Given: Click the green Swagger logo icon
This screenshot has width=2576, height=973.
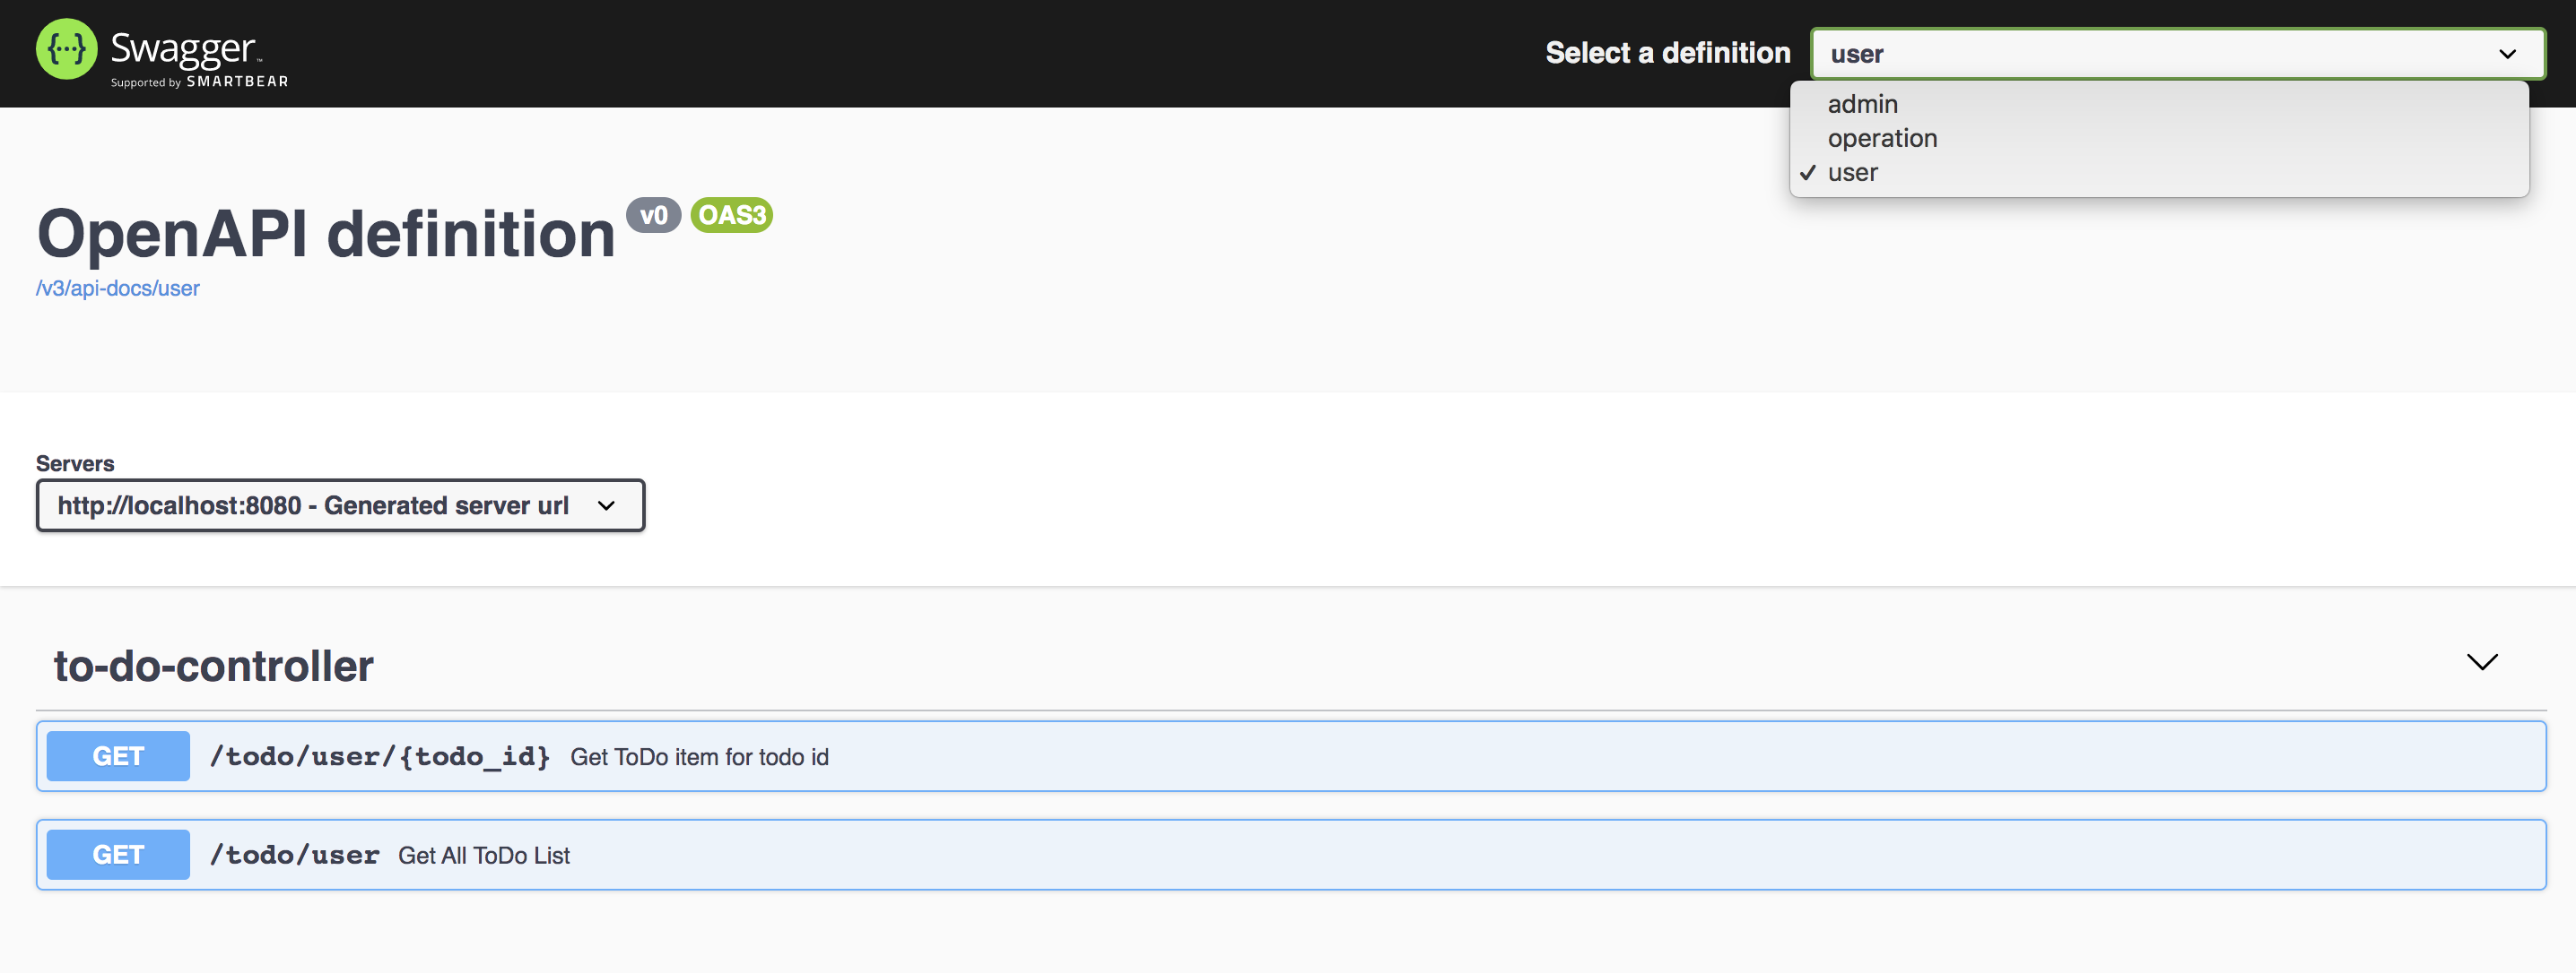Looking at the screenshot, I should pos(66,49).
